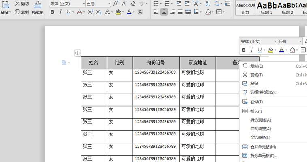Image resolution: width=307 pixels, height=162 pixels.
Task: Toggle bold in the floating mini toolbar
Action: click(243, 50)
